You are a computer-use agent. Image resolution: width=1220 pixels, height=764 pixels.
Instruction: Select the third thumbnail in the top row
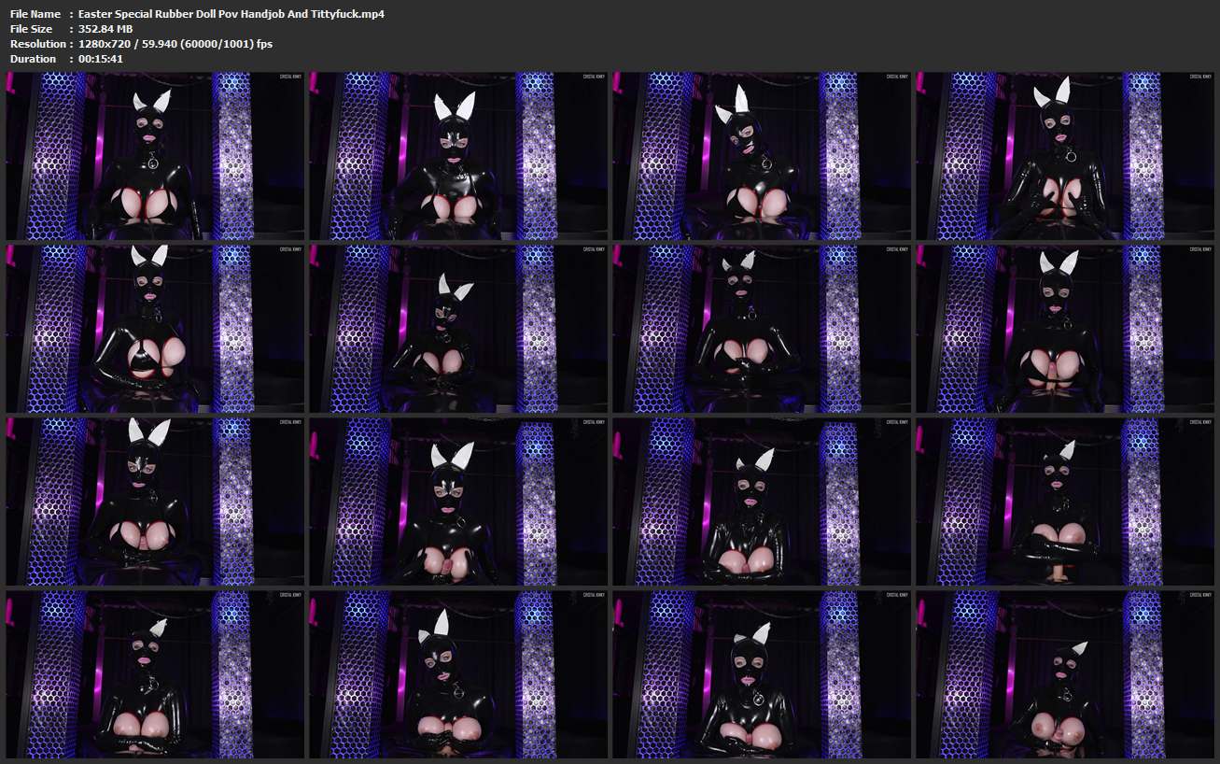[762, 156]
